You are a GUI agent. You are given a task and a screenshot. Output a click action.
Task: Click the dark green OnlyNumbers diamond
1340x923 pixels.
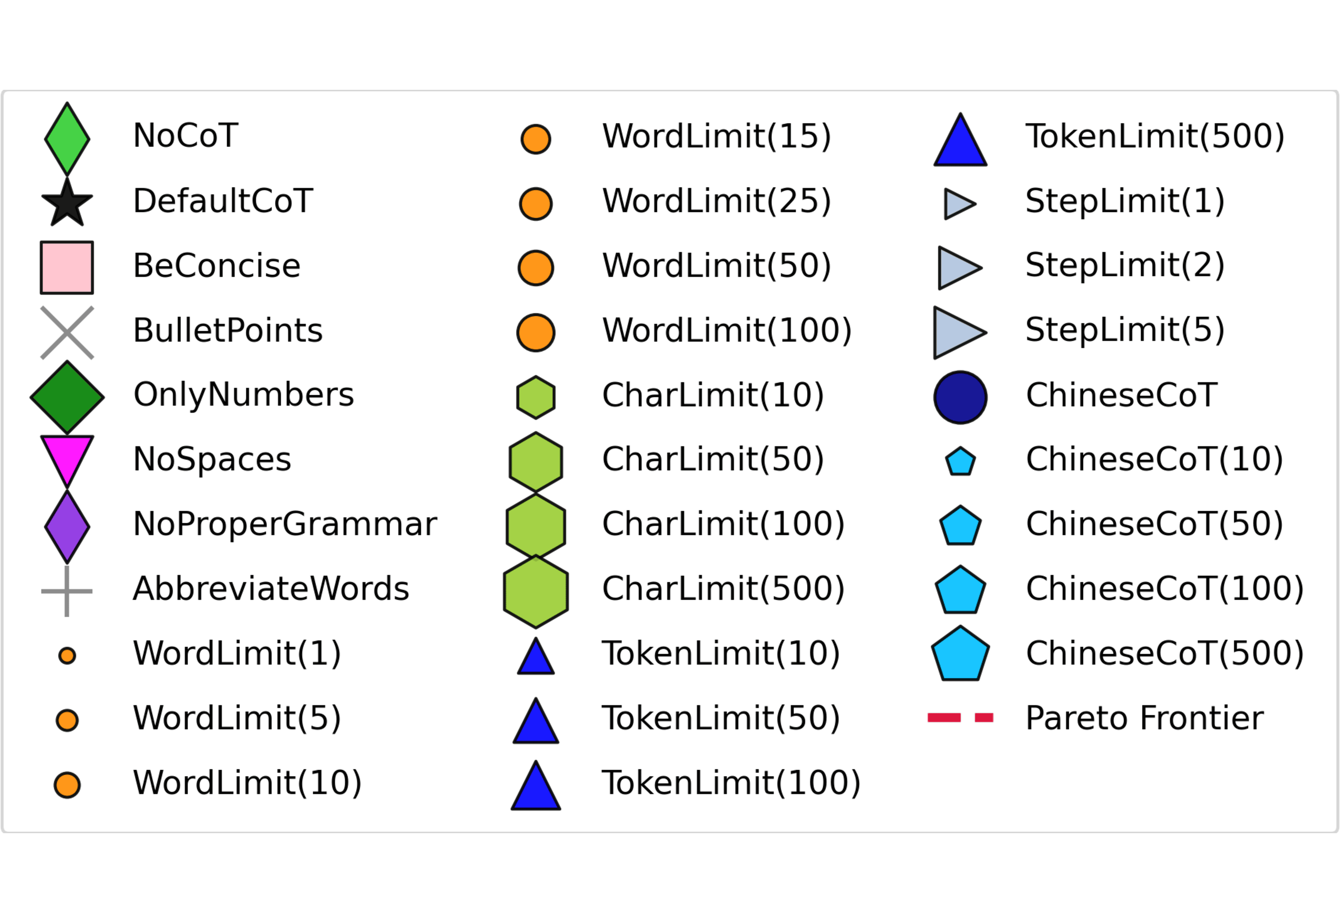(67, 397)
